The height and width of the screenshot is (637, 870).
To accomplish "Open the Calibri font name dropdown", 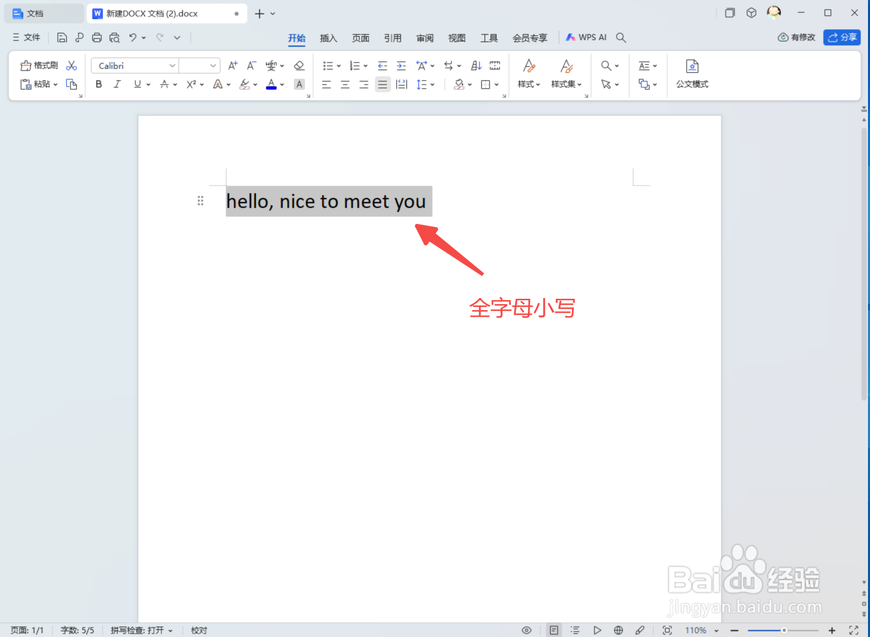I will coord(172,66).
